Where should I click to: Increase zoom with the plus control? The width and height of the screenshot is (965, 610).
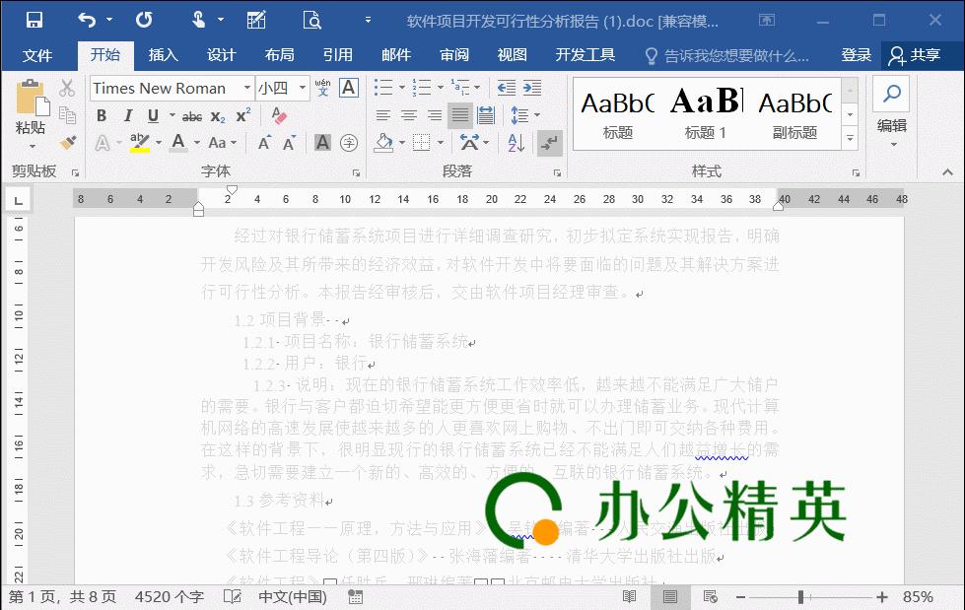[881, 596]
